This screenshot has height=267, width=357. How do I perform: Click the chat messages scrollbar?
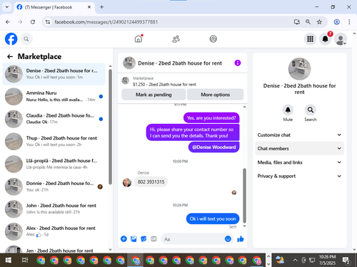(x=244, y=195)
